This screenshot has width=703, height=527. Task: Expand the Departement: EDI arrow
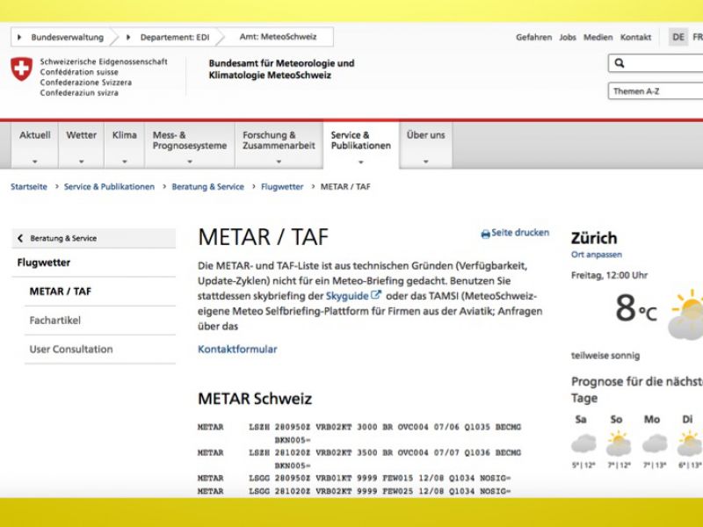pos(128,37)
